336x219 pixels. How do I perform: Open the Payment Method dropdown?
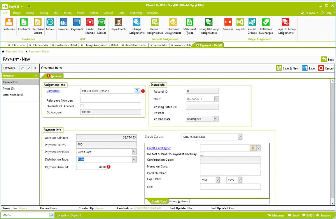coord(134,152)
